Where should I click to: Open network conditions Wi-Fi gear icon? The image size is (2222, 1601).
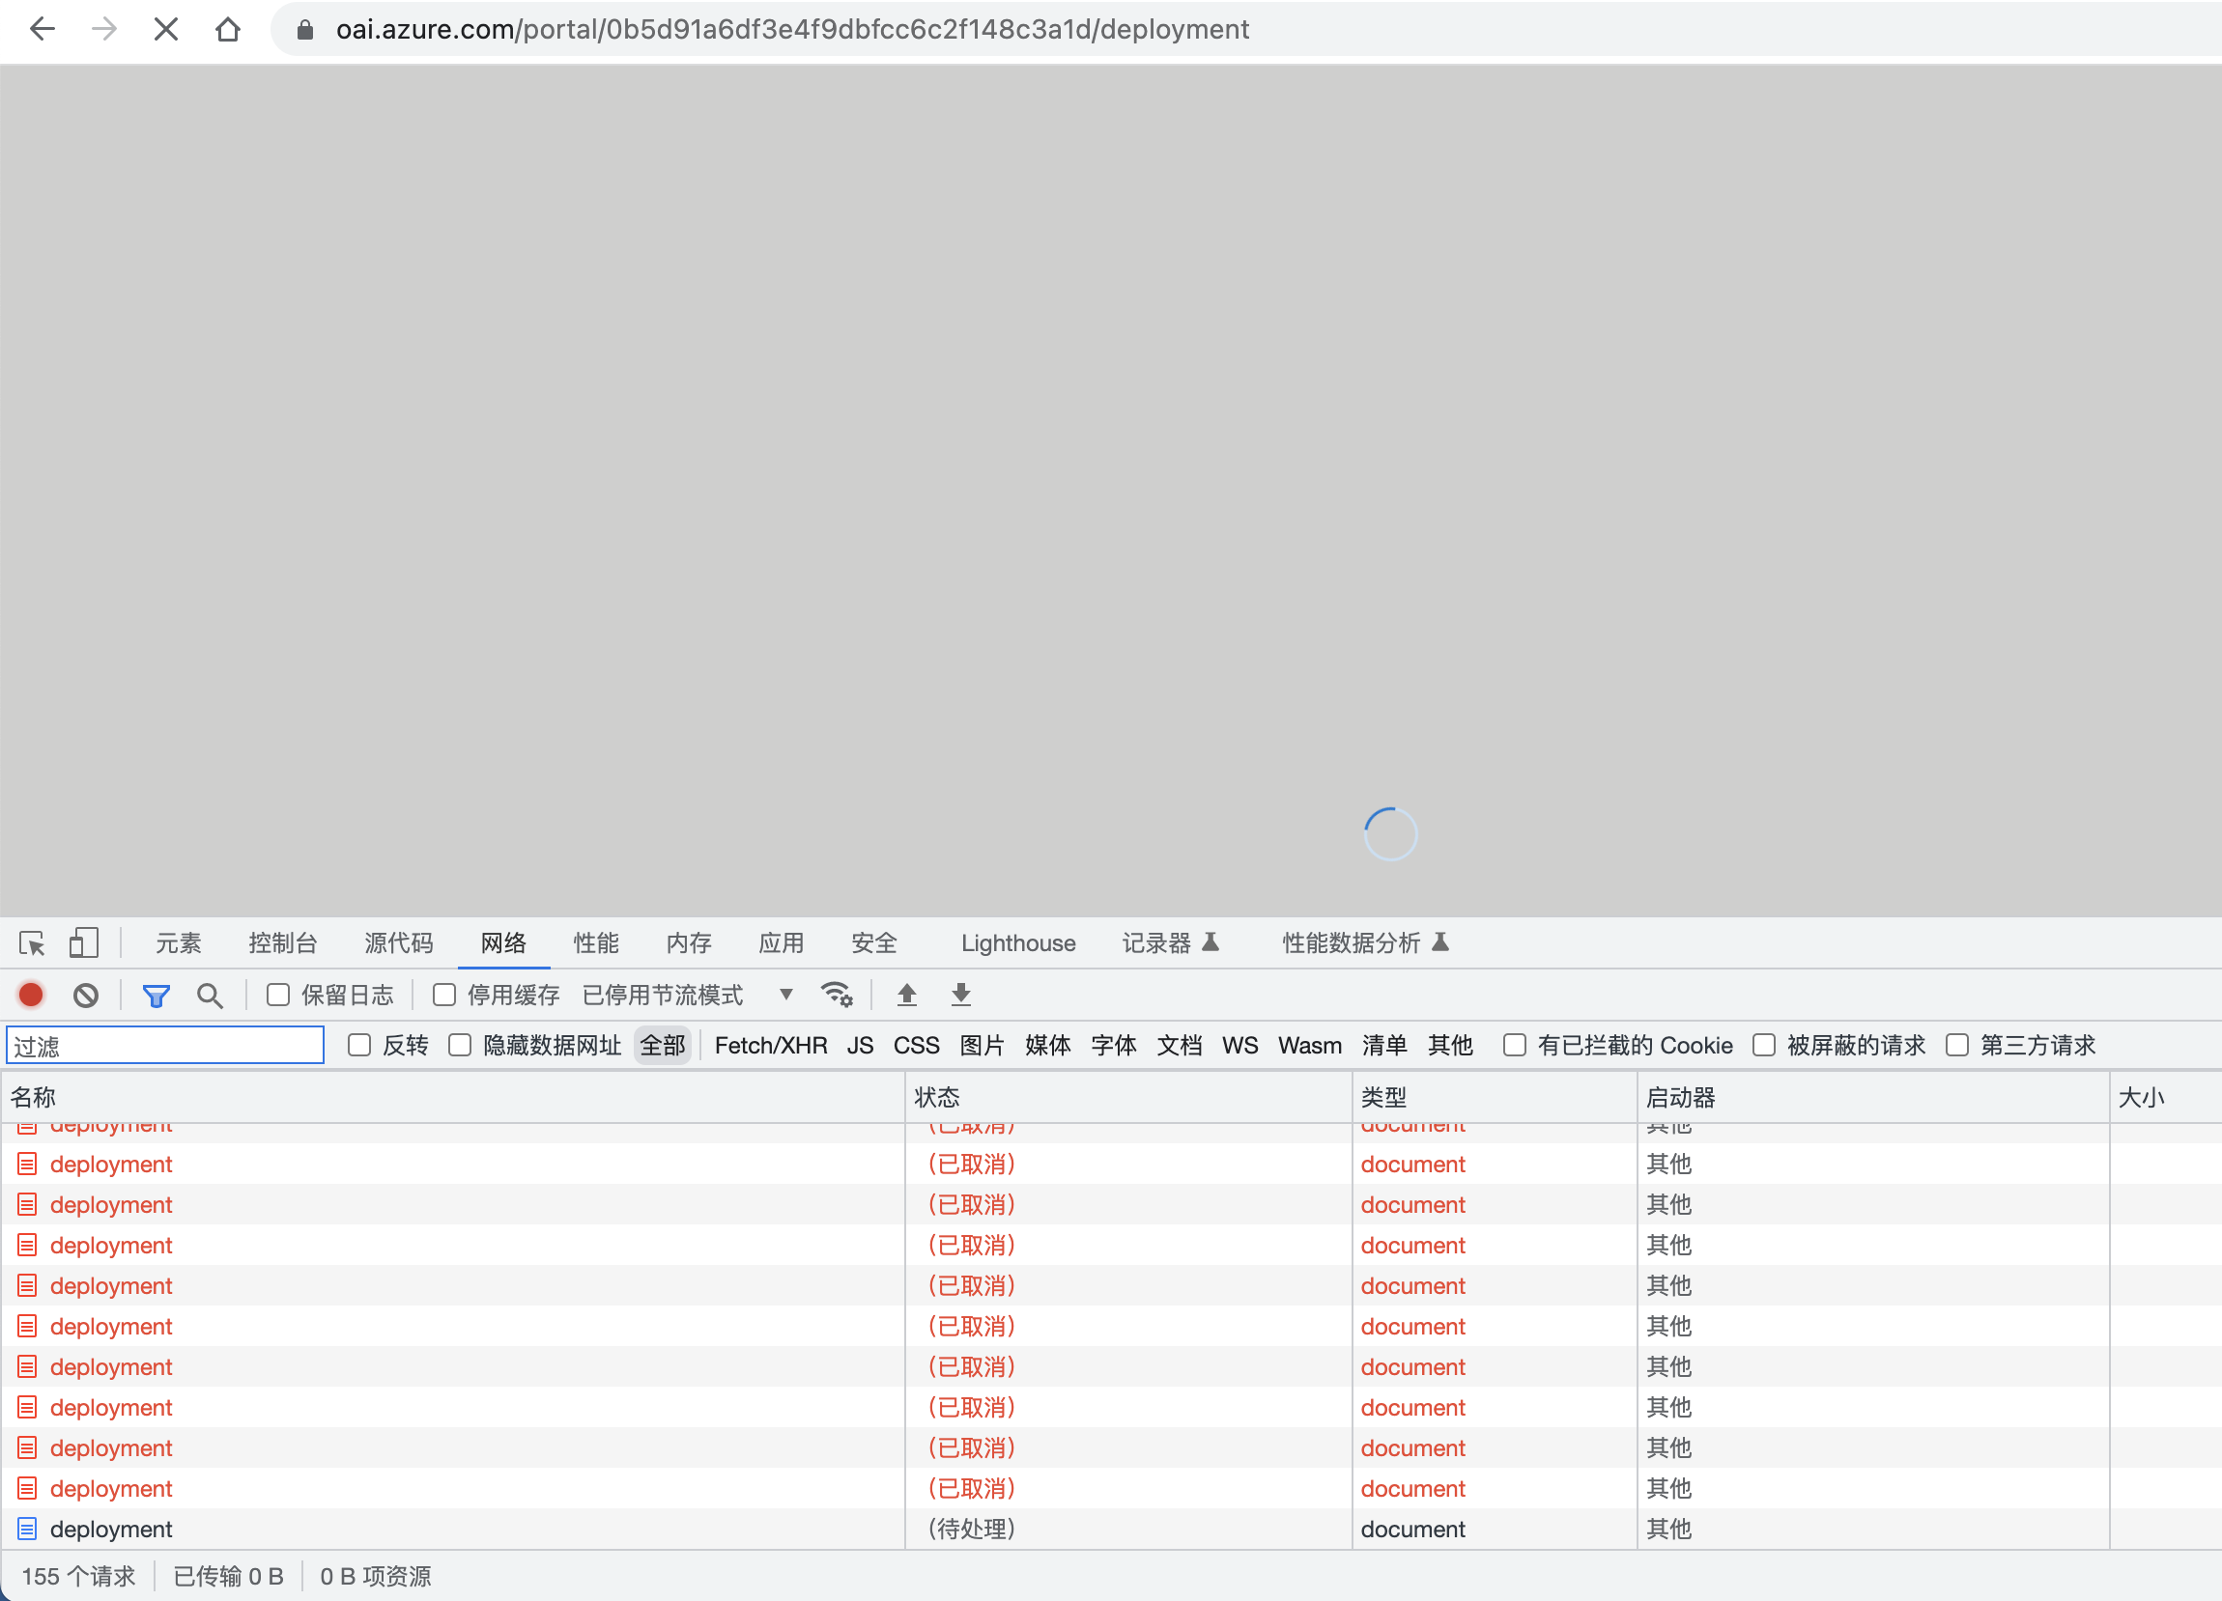pyautogui.click(x=837, y=995)
